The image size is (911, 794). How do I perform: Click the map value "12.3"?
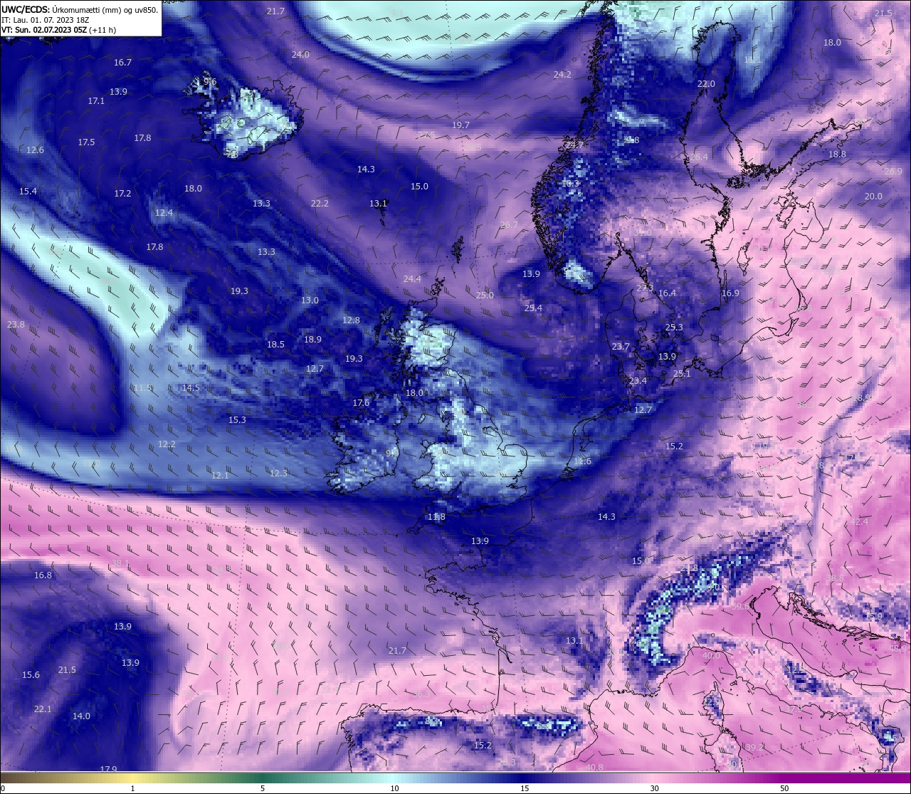point(278,474)
